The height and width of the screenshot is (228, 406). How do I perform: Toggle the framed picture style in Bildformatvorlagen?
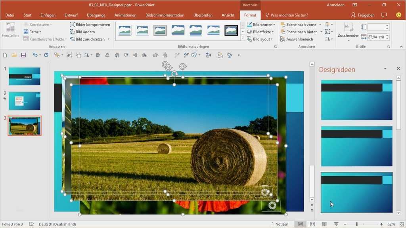point(231,30)
